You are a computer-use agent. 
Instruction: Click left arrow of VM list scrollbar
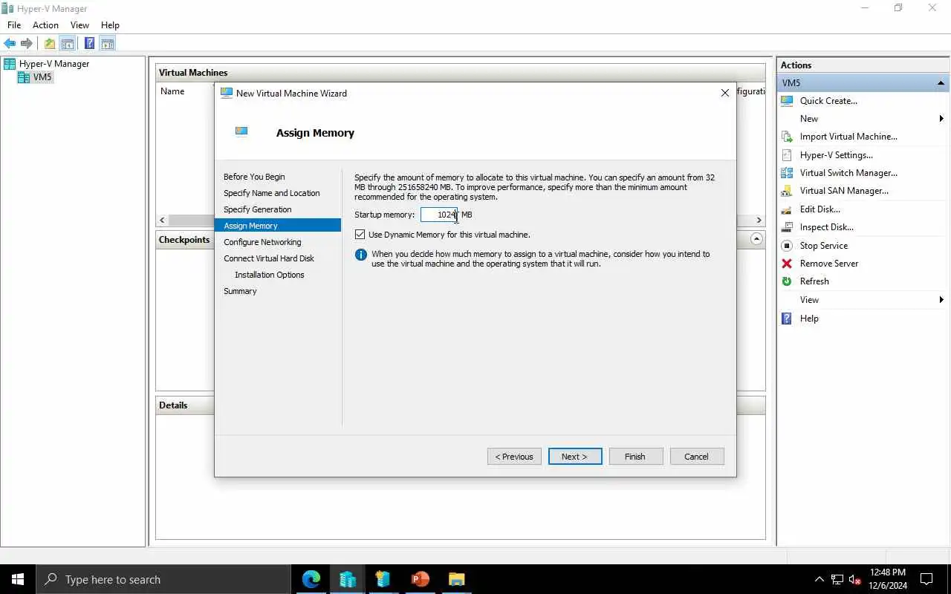[x=162, y=221]
